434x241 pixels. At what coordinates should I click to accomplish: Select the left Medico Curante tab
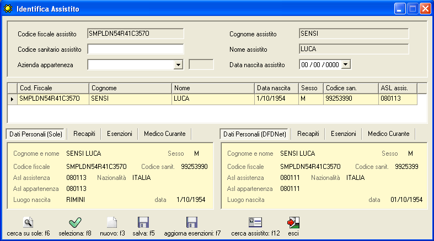point(164,134)
